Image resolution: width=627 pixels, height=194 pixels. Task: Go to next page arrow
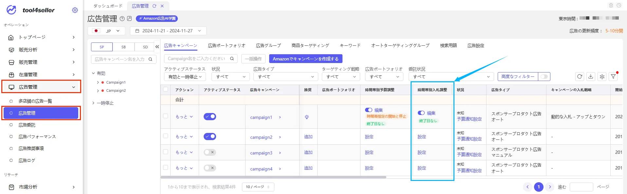pyautogui.click(x=550, y=187)
